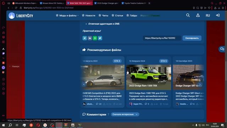
Task: Slide recommended files carousel to the right
Action: click(200, 84)
